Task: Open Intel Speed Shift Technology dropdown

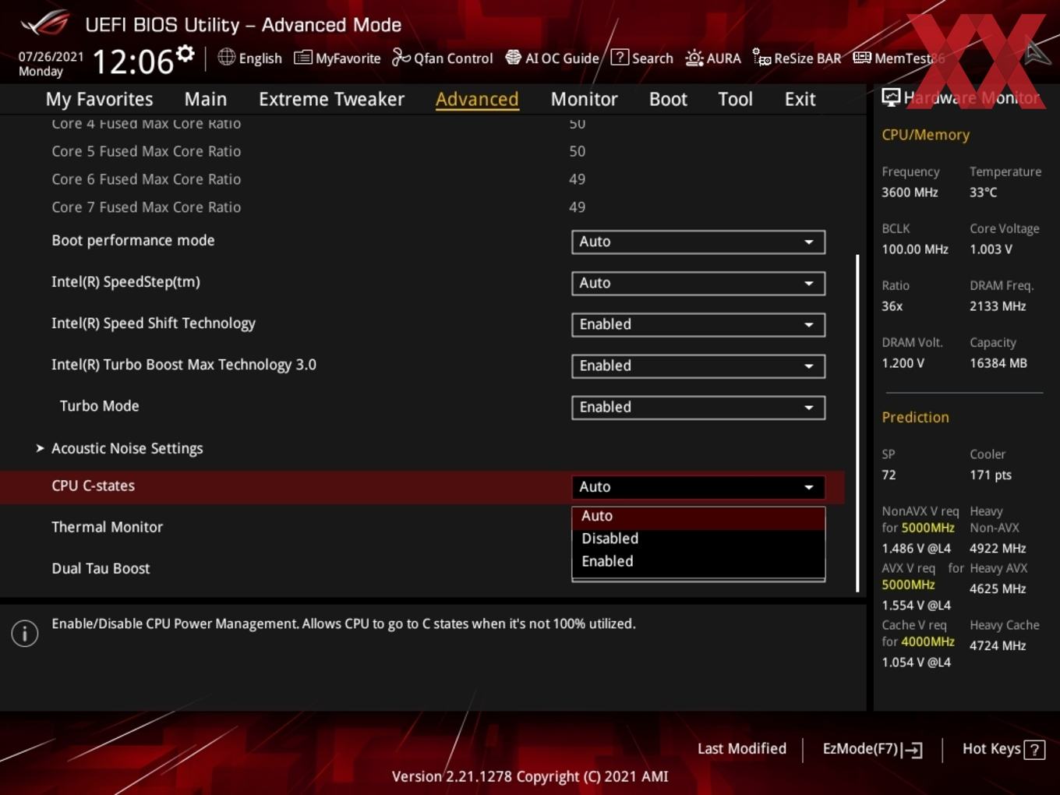Action: pyautogui.click(x=698, y=324)
